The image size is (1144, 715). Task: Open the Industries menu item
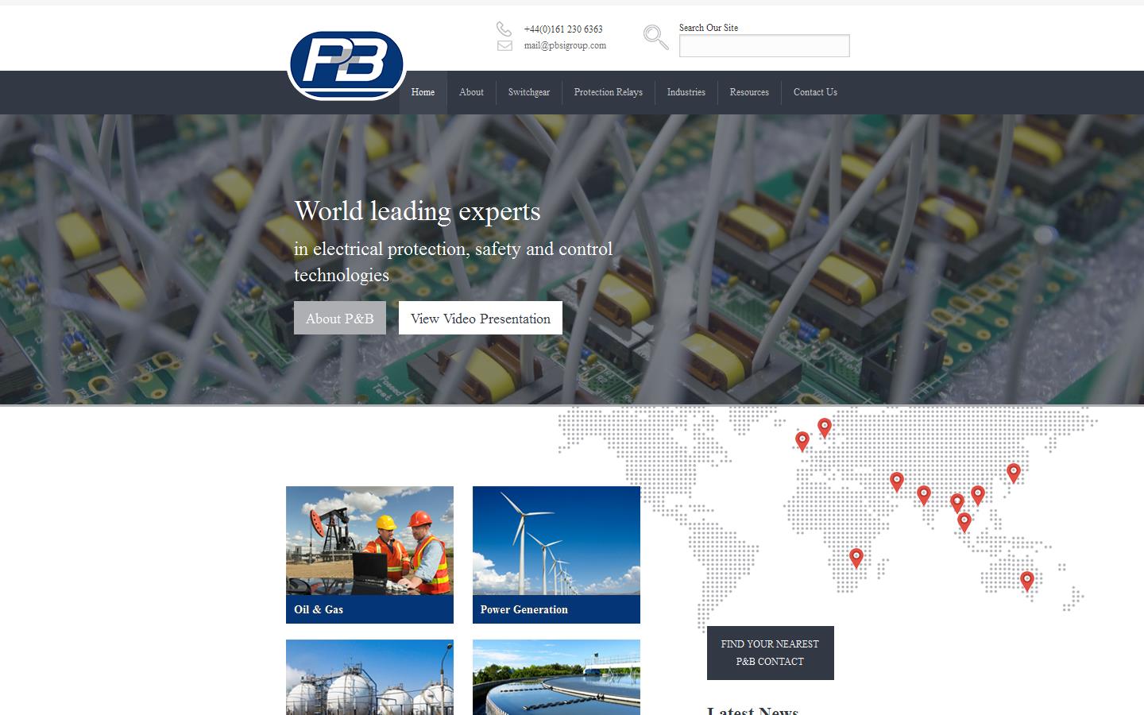coord(685,92)
